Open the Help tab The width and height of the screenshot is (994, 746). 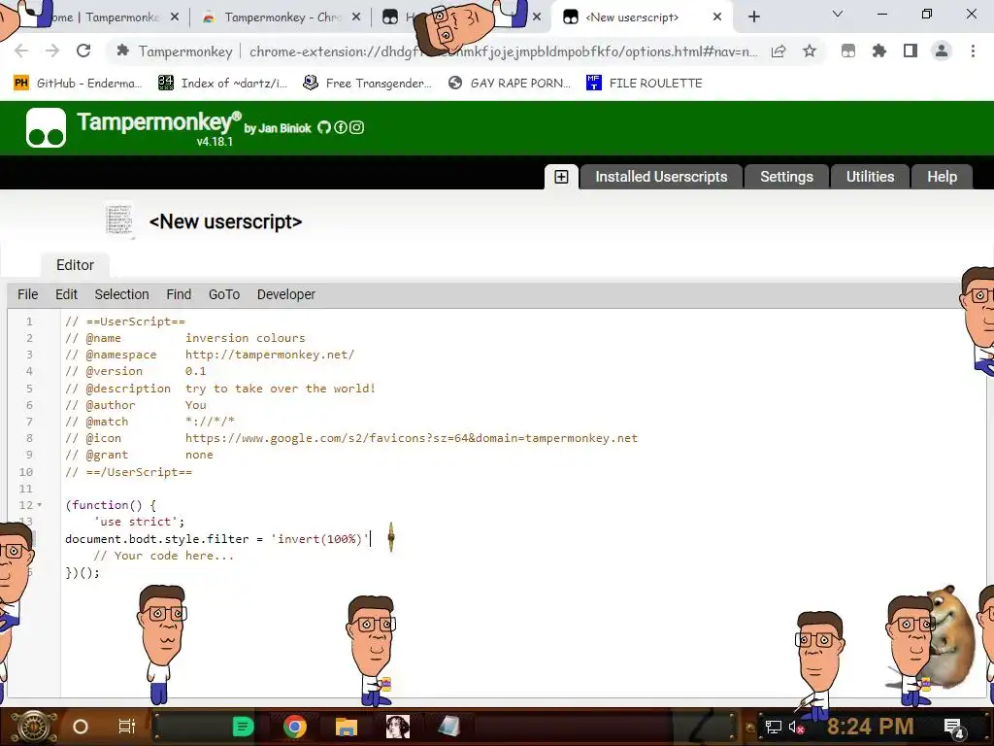(x=942, y=177)
